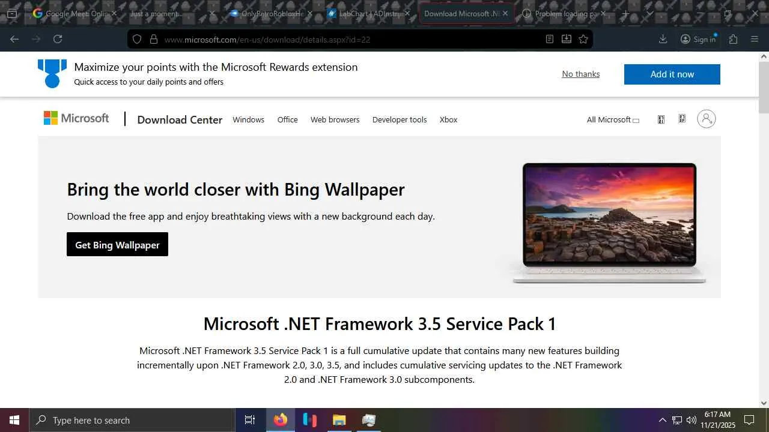Open the Xbox navigation item
Image resolution: width=769 pixels, height=432 pixels.
click(449, 119)
